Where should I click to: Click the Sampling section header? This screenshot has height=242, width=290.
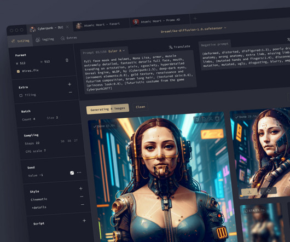(31, 135)
